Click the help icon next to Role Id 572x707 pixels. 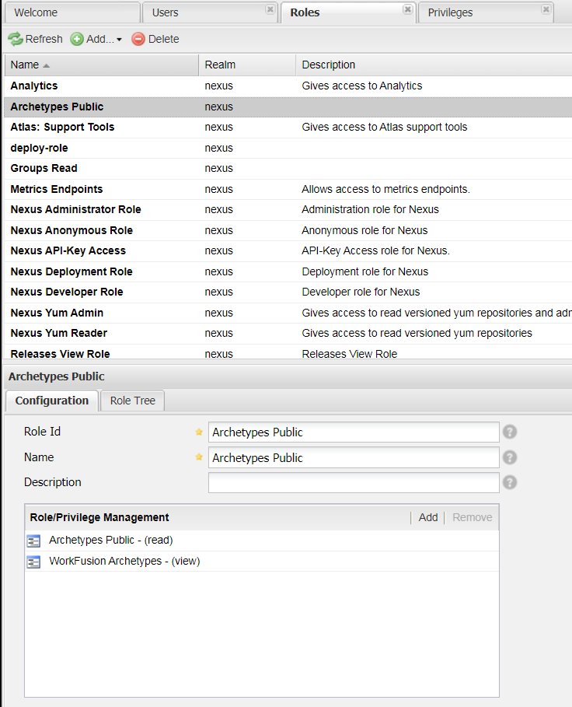coord(510,432)
